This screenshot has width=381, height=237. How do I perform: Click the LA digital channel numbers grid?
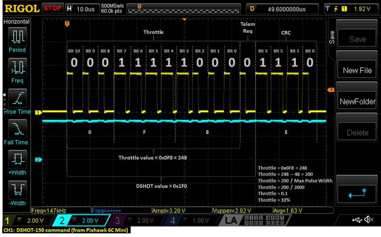[264, 220]
